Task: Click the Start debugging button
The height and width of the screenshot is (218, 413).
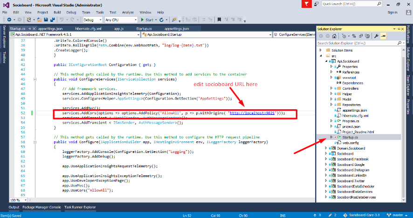Action: pyautogui.click(x=147, y=20)
